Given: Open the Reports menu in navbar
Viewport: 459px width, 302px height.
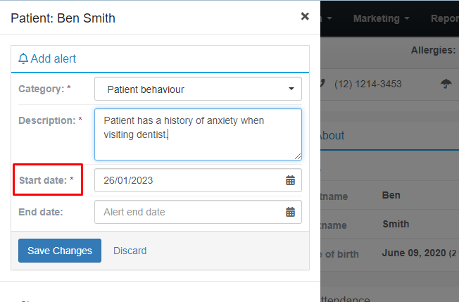Looking at the screenshot, I should [x=445, y=18].
